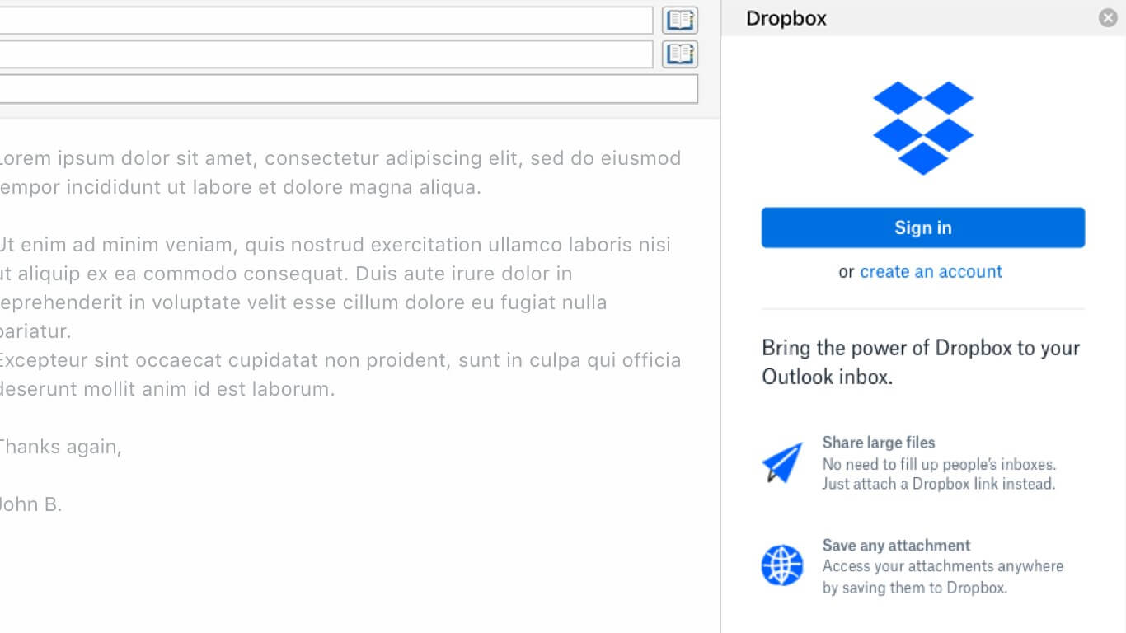Click the globe Save any attachment icon
The image size is (1126, 633).
point(781,565)
